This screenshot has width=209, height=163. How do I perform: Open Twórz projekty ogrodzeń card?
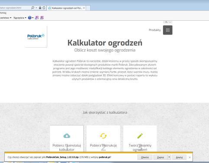tap(140, 138)
